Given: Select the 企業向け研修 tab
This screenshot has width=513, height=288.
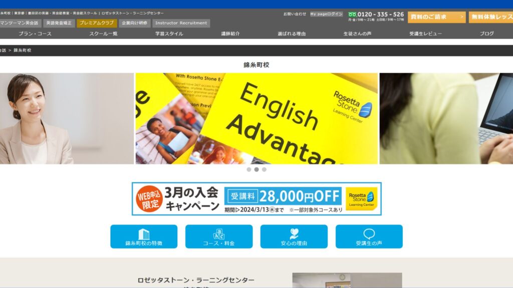Looking at the screenshot, I should coord(134,23).
